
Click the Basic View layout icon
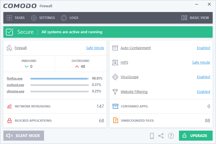coord(184,18)
